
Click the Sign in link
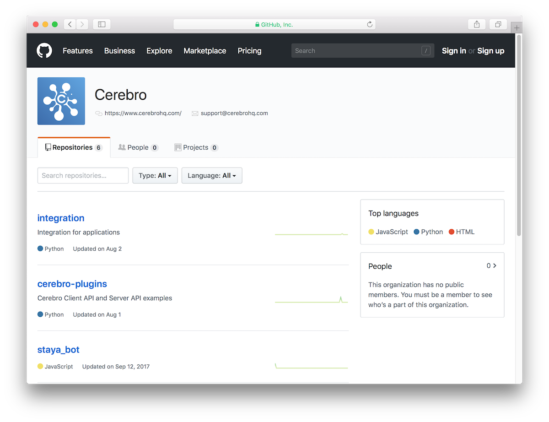[454, 51]
